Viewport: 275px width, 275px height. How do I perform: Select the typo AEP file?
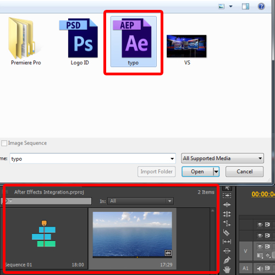coord(134,42)
